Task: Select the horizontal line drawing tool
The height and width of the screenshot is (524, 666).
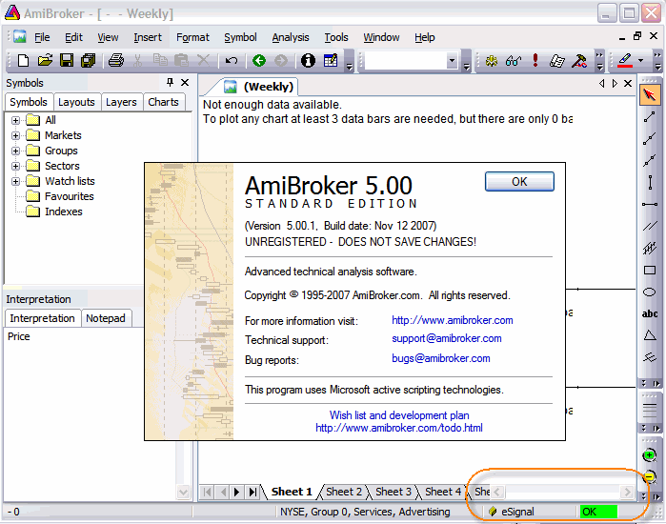Action: [650, 205]
